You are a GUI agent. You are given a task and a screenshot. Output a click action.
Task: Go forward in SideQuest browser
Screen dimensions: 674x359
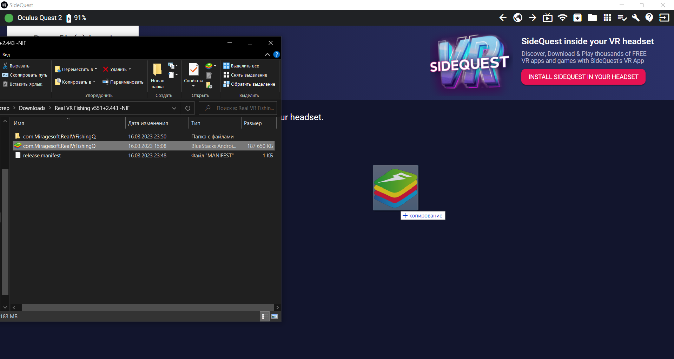533,18
